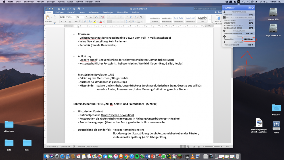Justify text alignment
The width and height of the screenshot is (284, 160).
pyautogui.click(x=122, y=22)
